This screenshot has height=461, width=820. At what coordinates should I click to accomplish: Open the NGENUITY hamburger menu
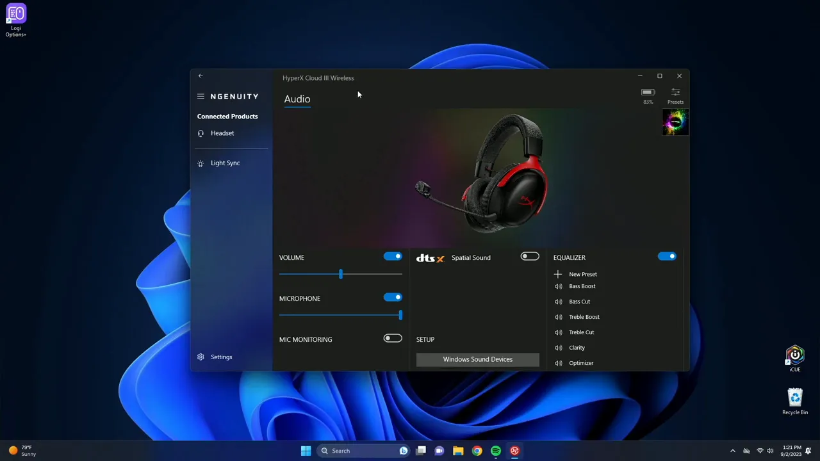(201, 96)
